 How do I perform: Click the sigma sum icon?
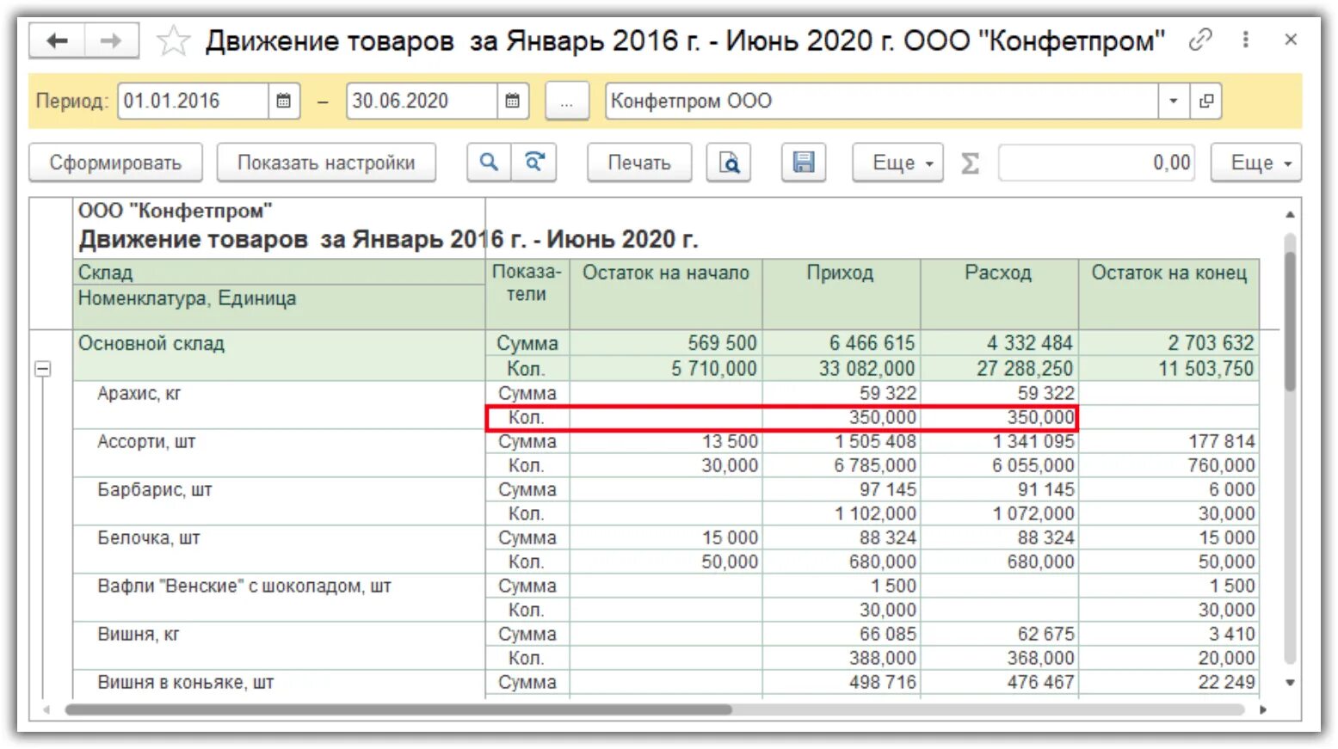[970, 163]
